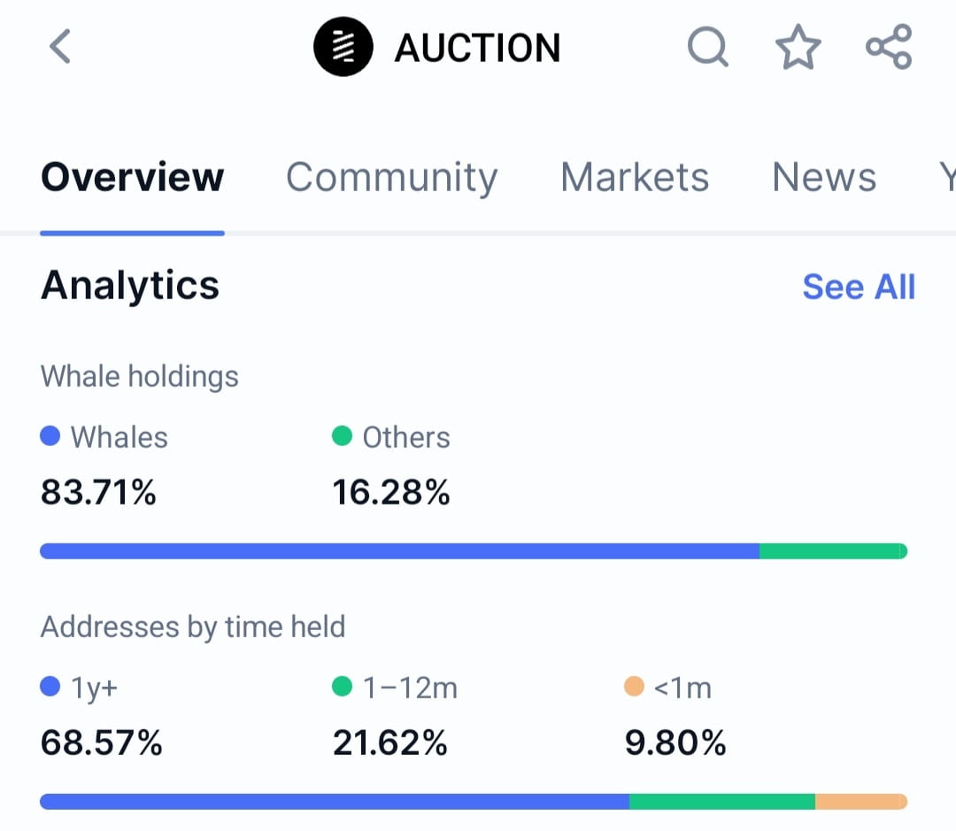The height and width of the screenshot is (831, 956).
Task: Add AUCTION to watchlist via star icon
Action: [798, 46]
